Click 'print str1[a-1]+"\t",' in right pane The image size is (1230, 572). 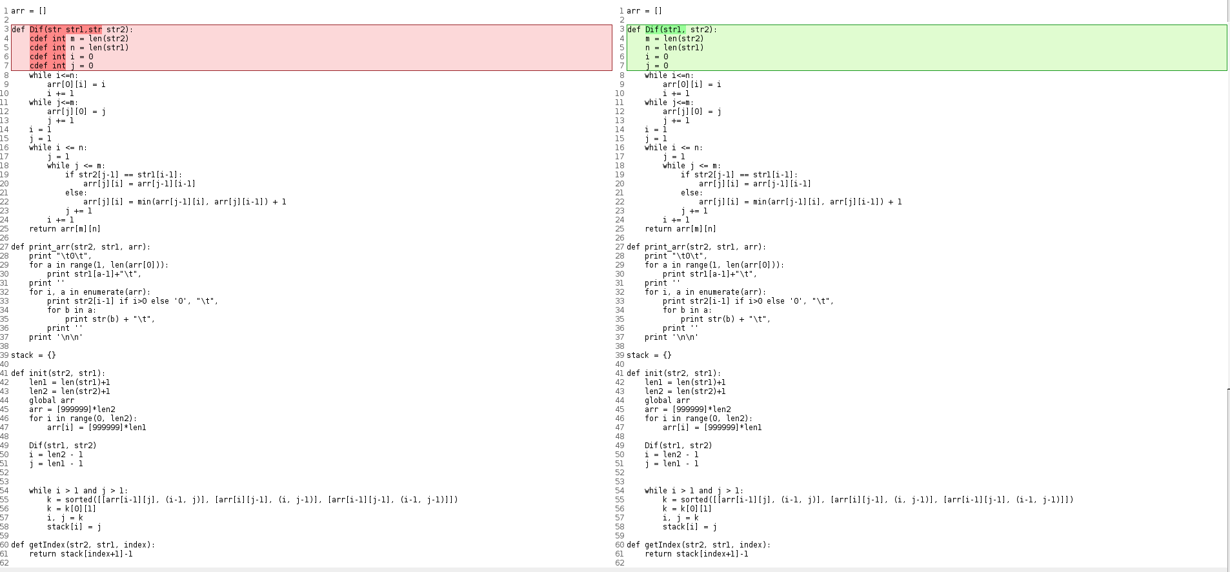[710, 274]
